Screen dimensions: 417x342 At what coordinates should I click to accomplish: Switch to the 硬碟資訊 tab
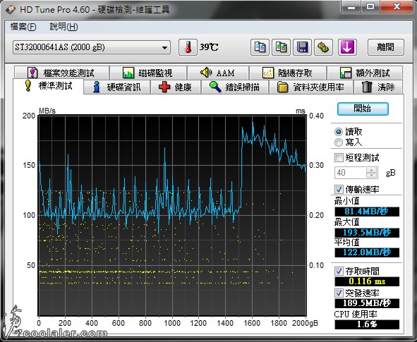[x=116, y=87]
